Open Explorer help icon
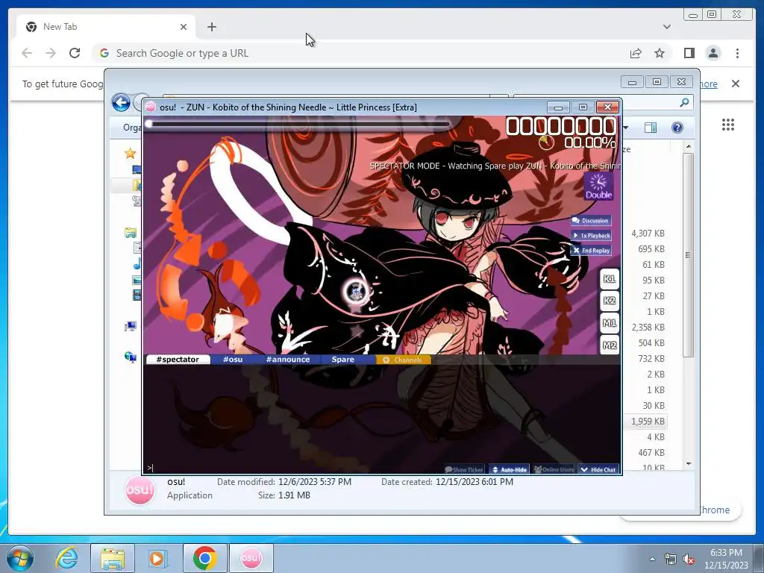Image resolution: width=764 pixels, height=573 pixels. pos(677,128)
